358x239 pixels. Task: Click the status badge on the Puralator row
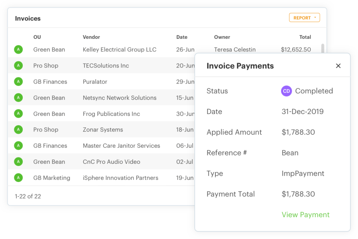[x=18, y=82]
